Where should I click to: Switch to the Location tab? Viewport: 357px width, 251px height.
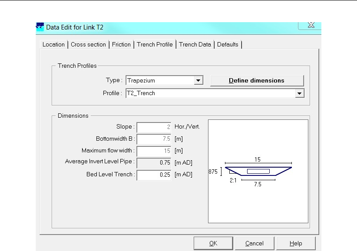click(54, 44)
